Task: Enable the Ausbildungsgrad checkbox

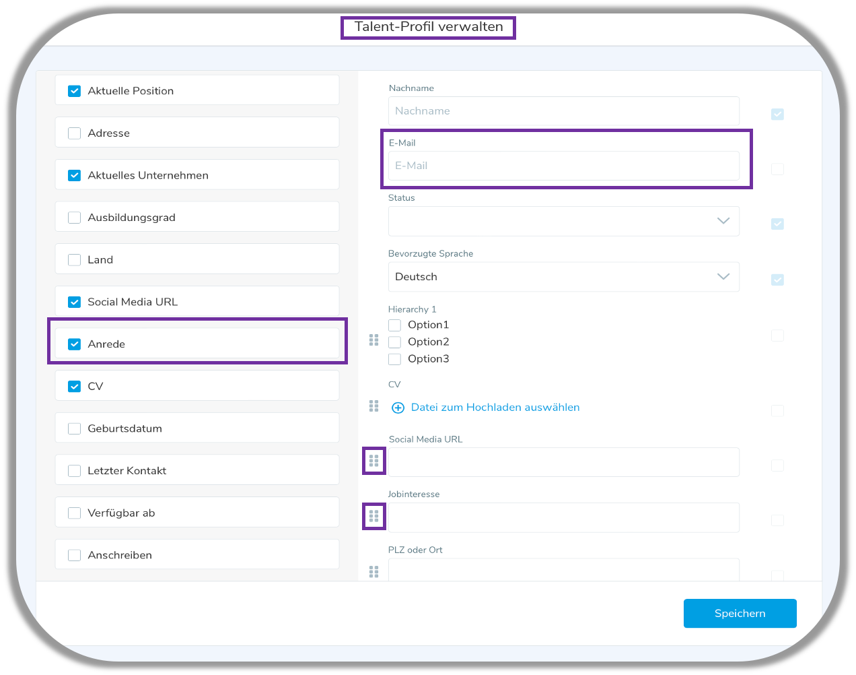Action: click(x=75, y=218)
